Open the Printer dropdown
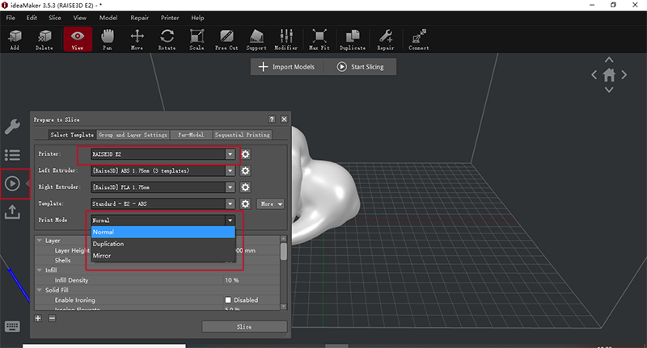 163,154
